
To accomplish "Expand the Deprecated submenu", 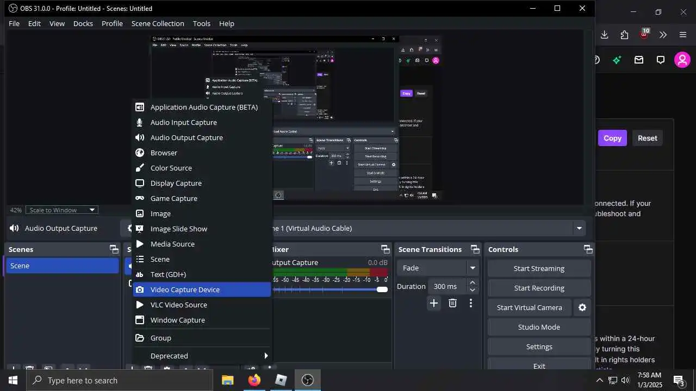I will [x=202, y=356].
